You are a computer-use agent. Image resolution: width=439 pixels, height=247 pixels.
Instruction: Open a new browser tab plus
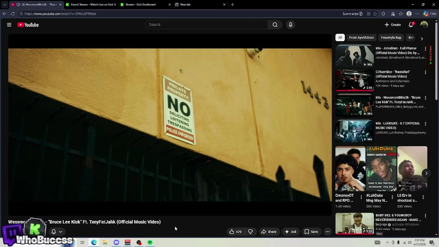pyautogui.click(x=233, y=4)
